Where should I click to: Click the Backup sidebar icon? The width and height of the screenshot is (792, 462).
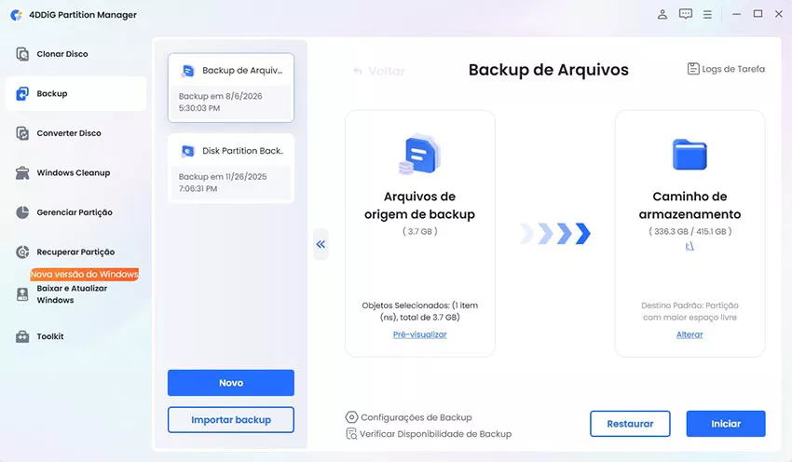coord(22,93)
